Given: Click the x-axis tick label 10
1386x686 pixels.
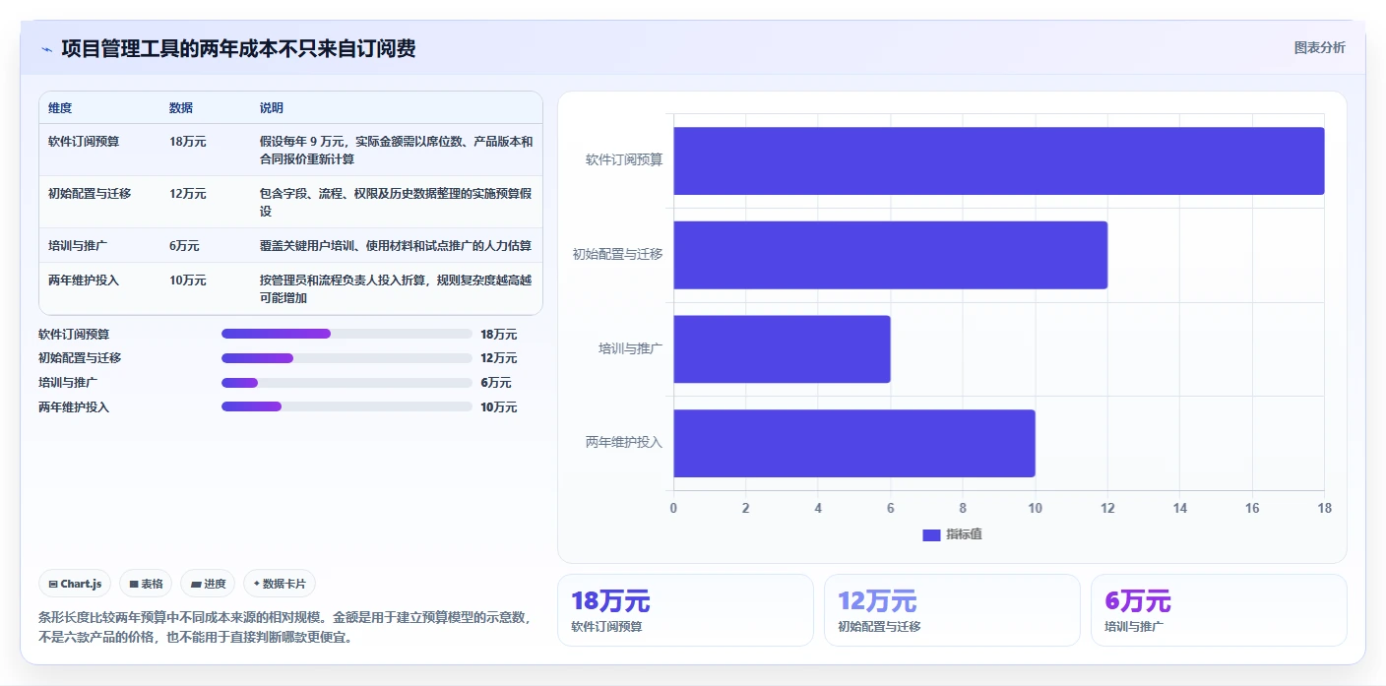Looking at the screenshot, I should pyautogui.click(x=1035, y=509).
